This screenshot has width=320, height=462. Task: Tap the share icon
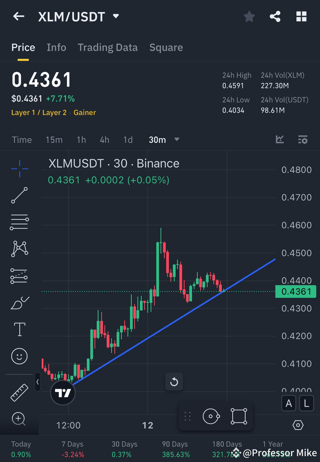275,16
